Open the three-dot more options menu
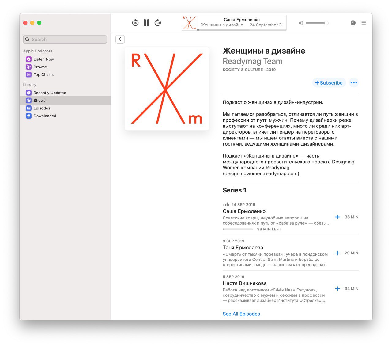The width and height of the screenshot is (392, 346). pyautogui.click(x=354, y=83)
